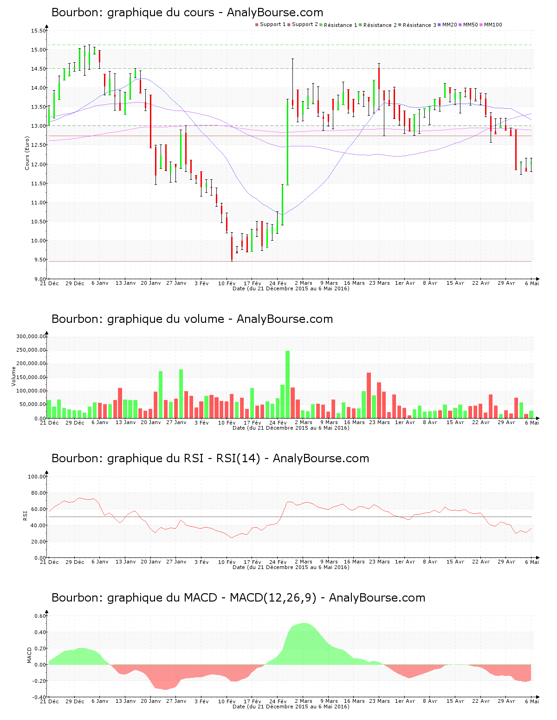Screen dimensions: 557x720
Task: Click the 300,000.00 volume axis value
Action: 31,336
